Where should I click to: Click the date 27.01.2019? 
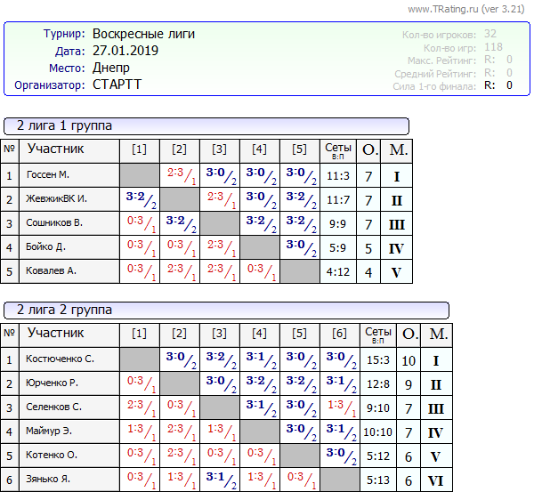pos(125,51)
